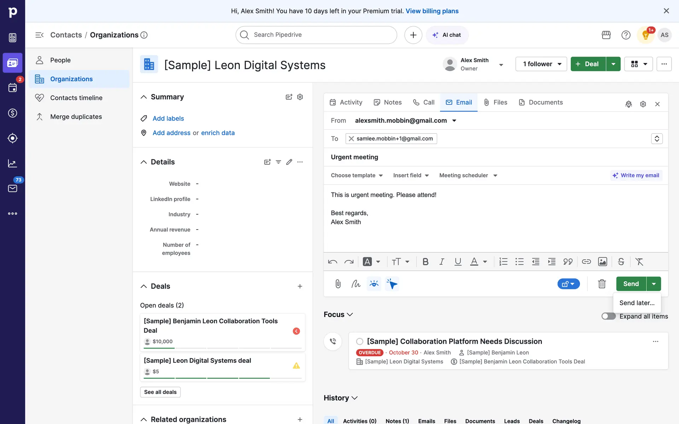Toggle email open tracking eye icon
Screen dimensions: 679x424
[x=374, y=284]
